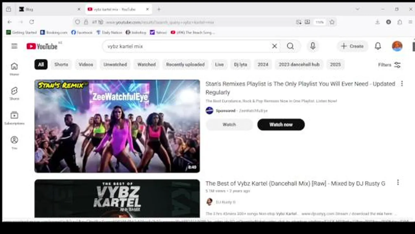The width and height of the screenshot is (415, 234).
Task: List all tabs dropdown arrow
Action: coord(358,9)
